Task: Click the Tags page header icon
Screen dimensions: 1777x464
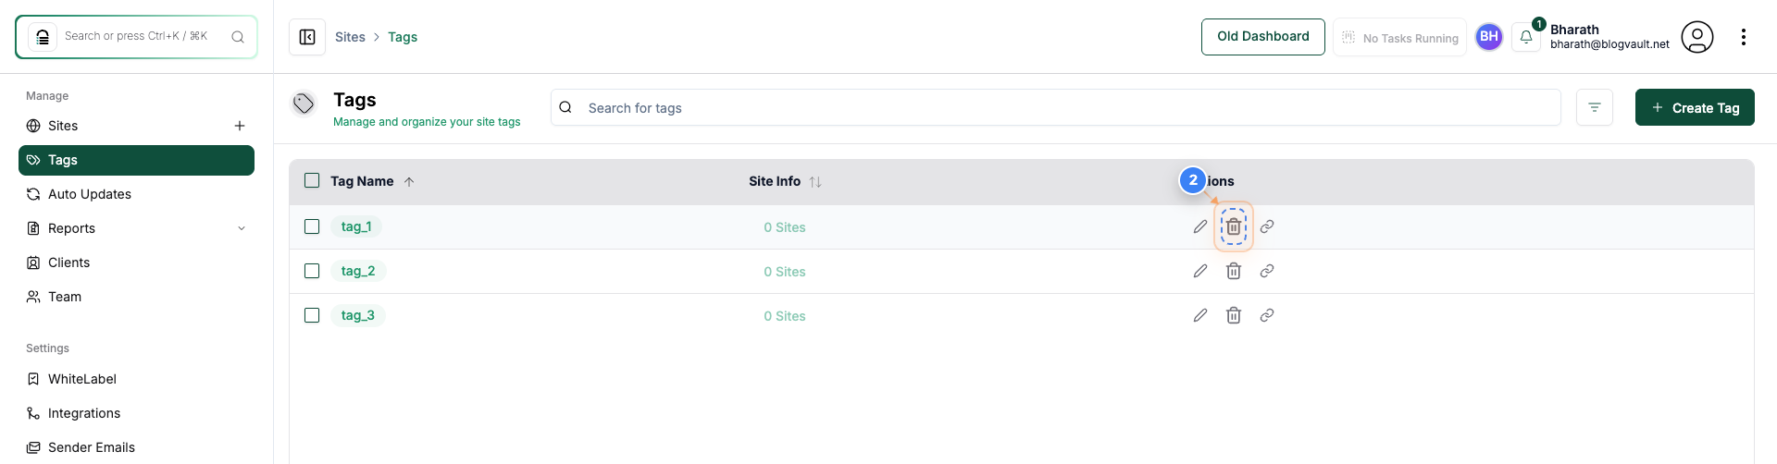Action: pos(304,104)
